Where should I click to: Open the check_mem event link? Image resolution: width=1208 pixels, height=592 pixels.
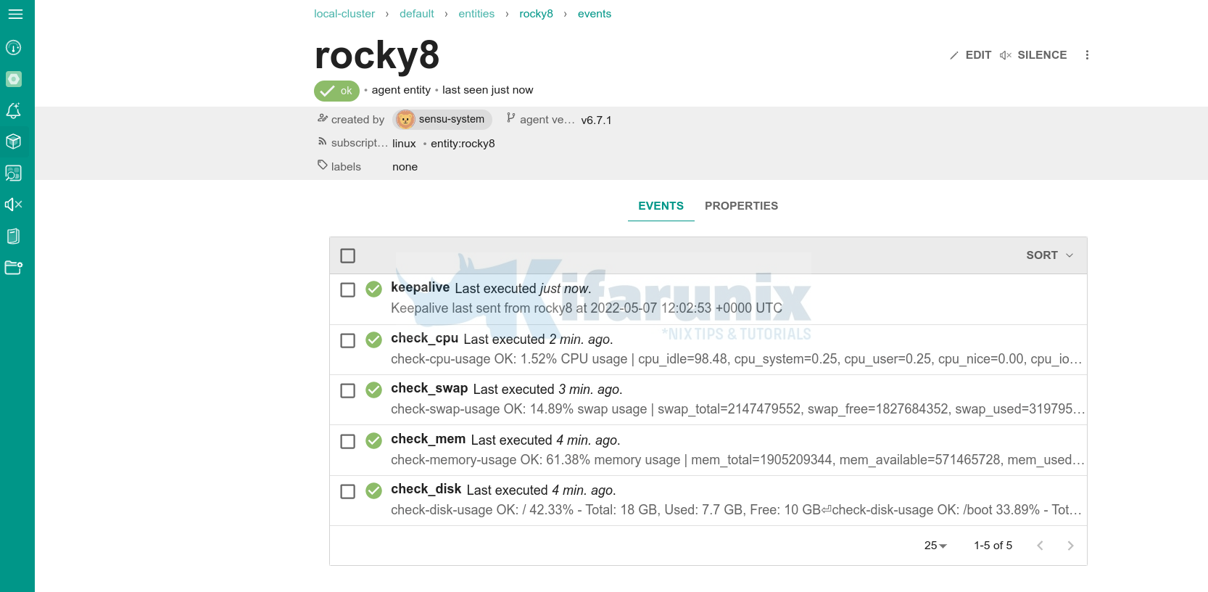pos(428,439)
